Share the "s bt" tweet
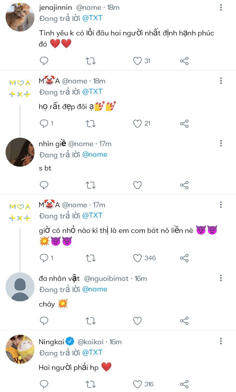Image resolution: width=236 pixels, height=392 pixels. [184, 185]
